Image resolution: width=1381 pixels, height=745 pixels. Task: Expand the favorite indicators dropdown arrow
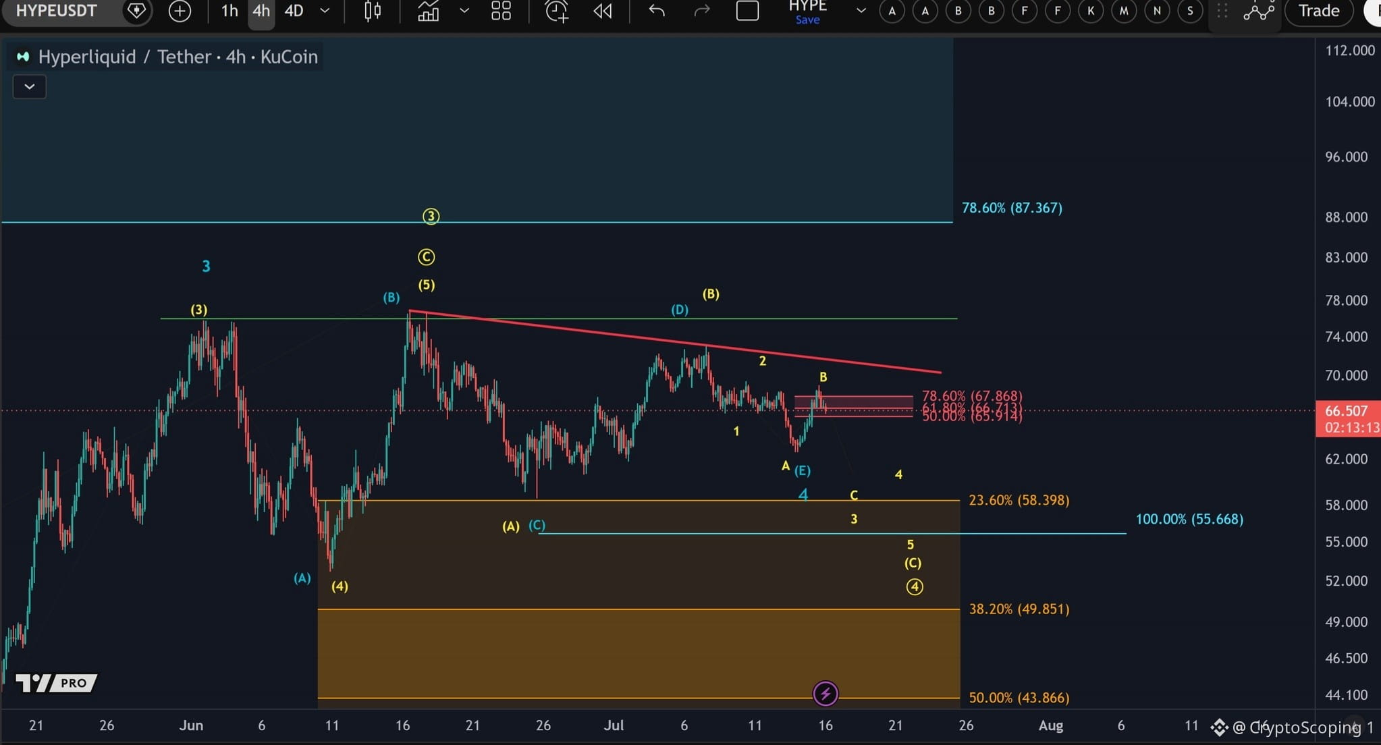pyautogui.click(x=464, y=11)
